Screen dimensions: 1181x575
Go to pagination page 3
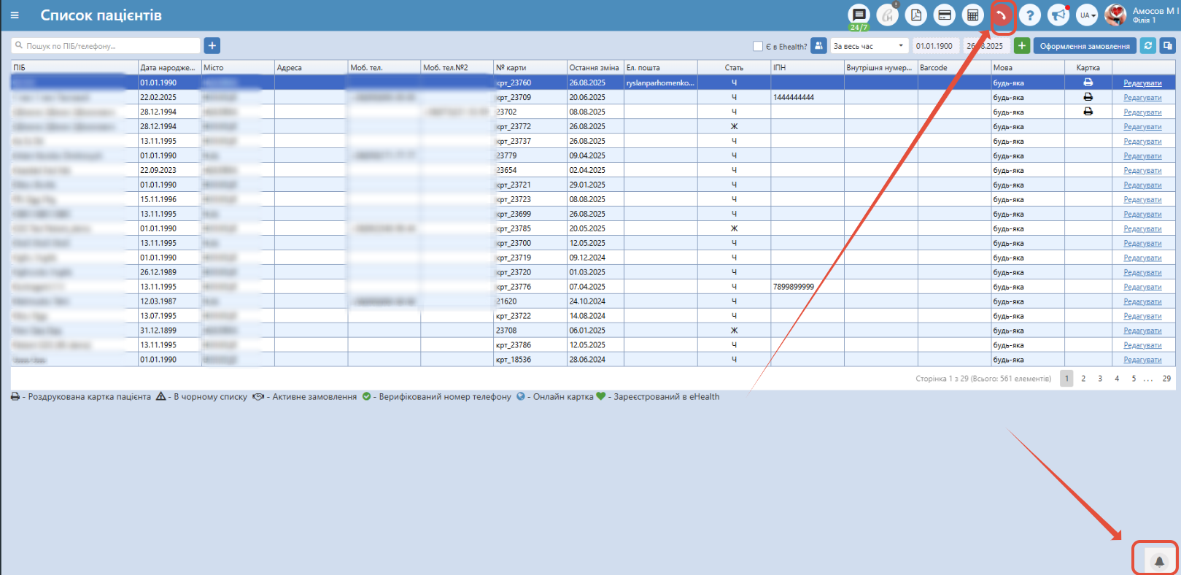click(x=1100, y=379)
